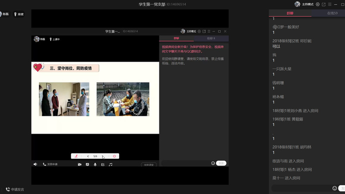Go to the previous slide
345x194 pixels.
88,156
